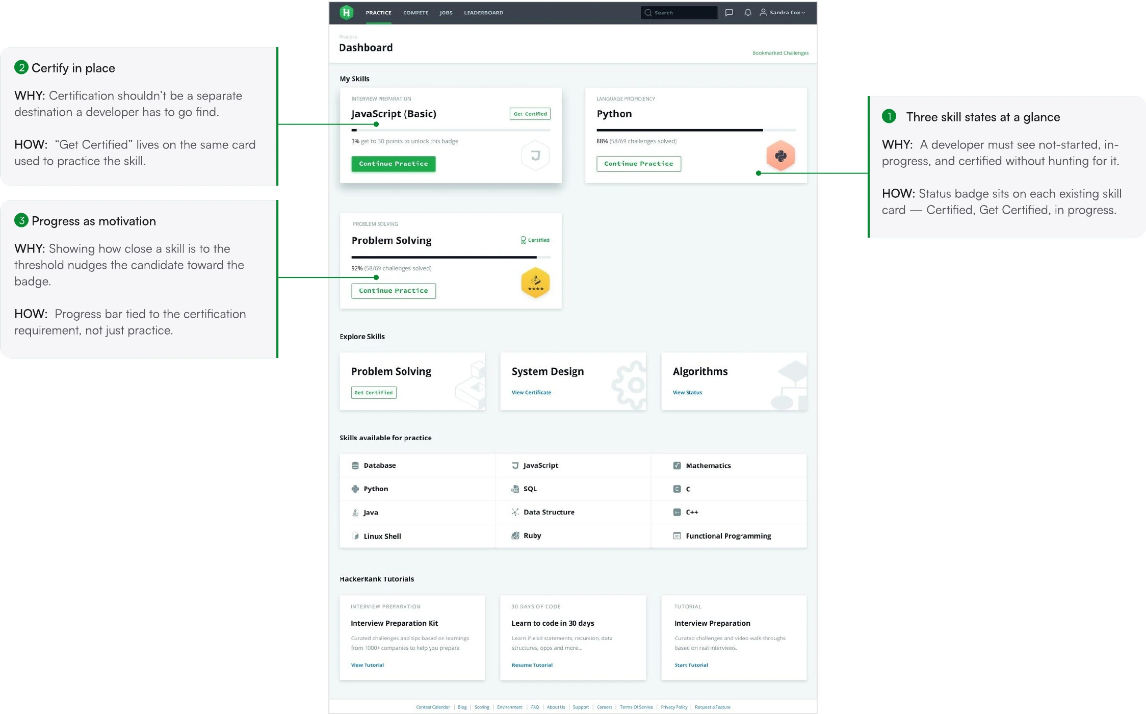Click the Python hexagon badge icon
The image size is (1146, 714).
pyautogui.click(x=780, y=156)
